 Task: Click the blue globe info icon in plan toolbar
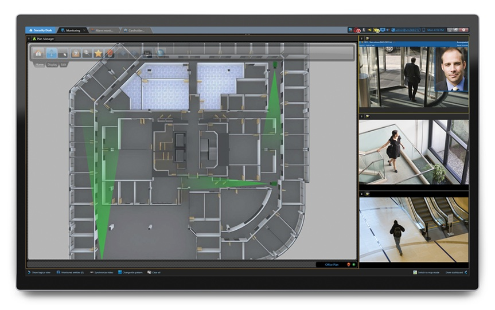coord(161,53)
